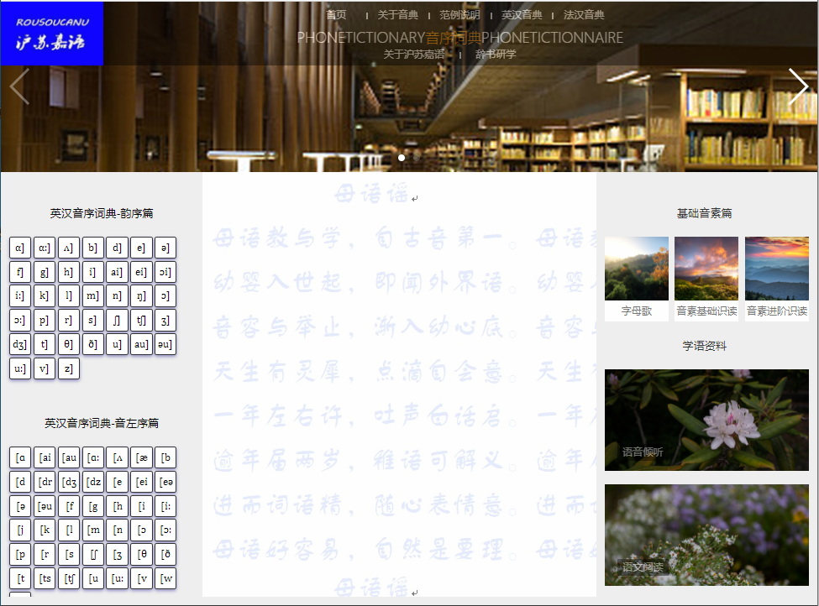Pick the '[eə' left-order button
Viewport: 819px width, 606px height.
[166, 482]
